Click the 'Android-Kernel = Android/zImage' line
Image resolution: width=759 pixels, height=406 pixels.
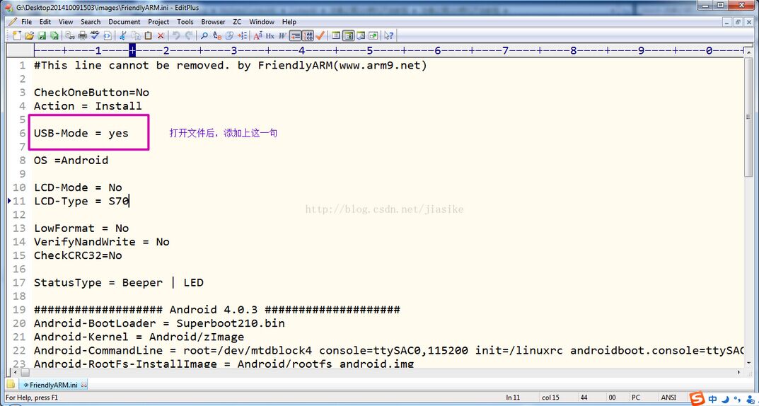point(139,336)
